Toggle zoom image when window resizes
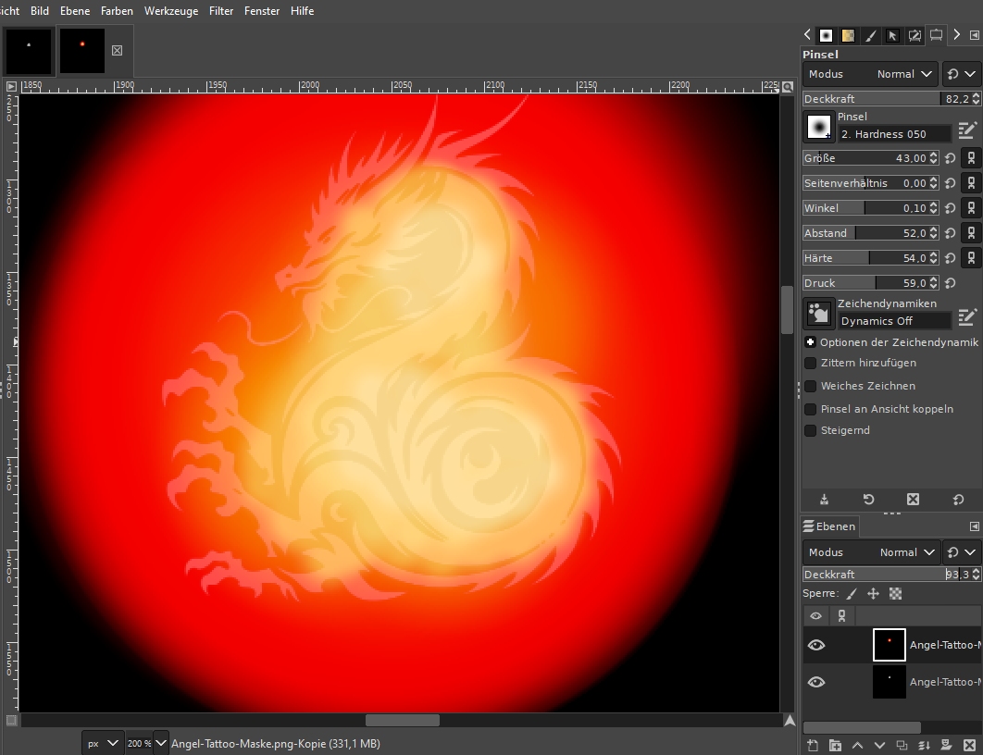983x755 pixels. [788, 86]
